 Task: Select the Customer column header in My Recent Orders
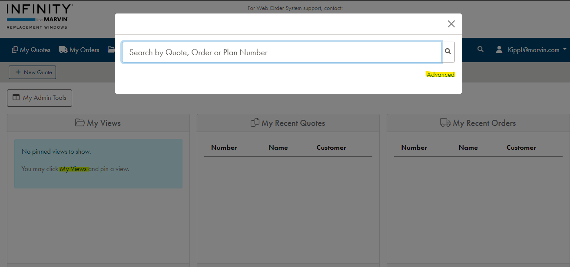point(521,148)
